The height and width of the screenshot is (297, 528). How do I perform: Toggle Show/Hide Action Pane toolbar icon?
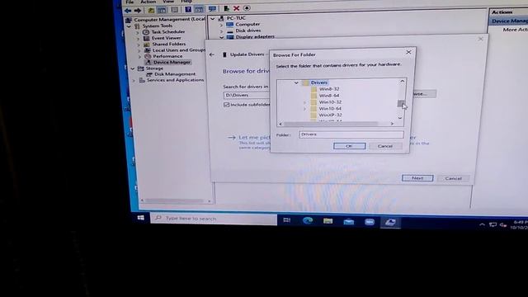coord(199,9)
